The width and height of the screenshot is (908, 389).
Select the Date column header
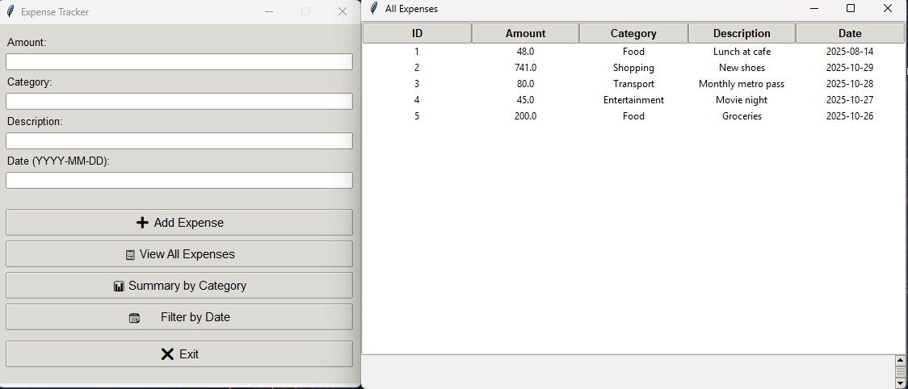850,33
